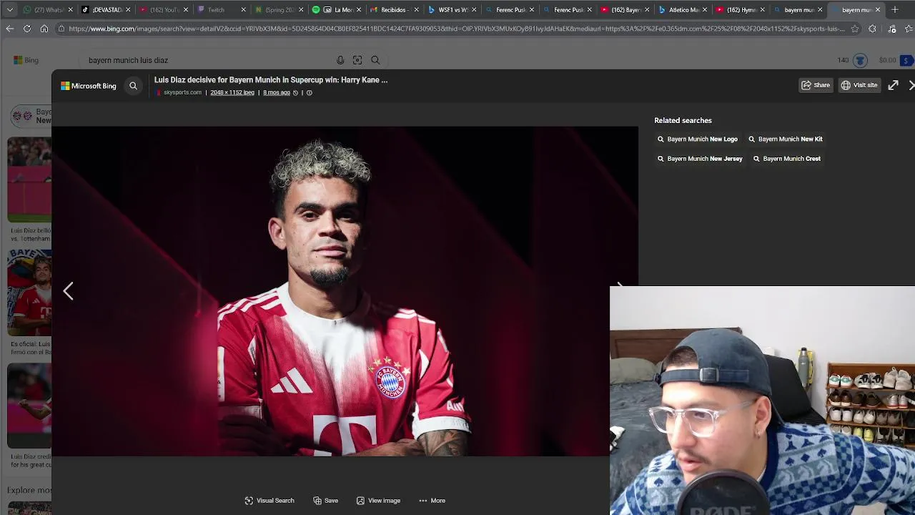The width and height of the screenshot is (915, 515).
Task: Close the image detail viewer
Action: (911, 85)
